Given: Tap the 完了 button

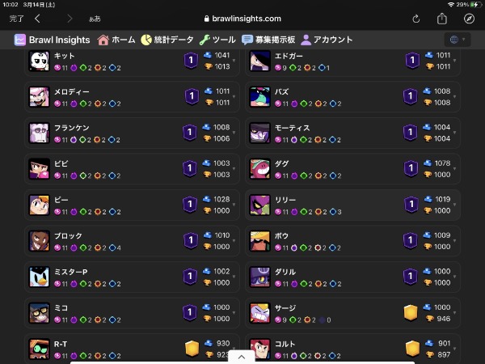Looking at the screenshot, I should click(16, 19).
